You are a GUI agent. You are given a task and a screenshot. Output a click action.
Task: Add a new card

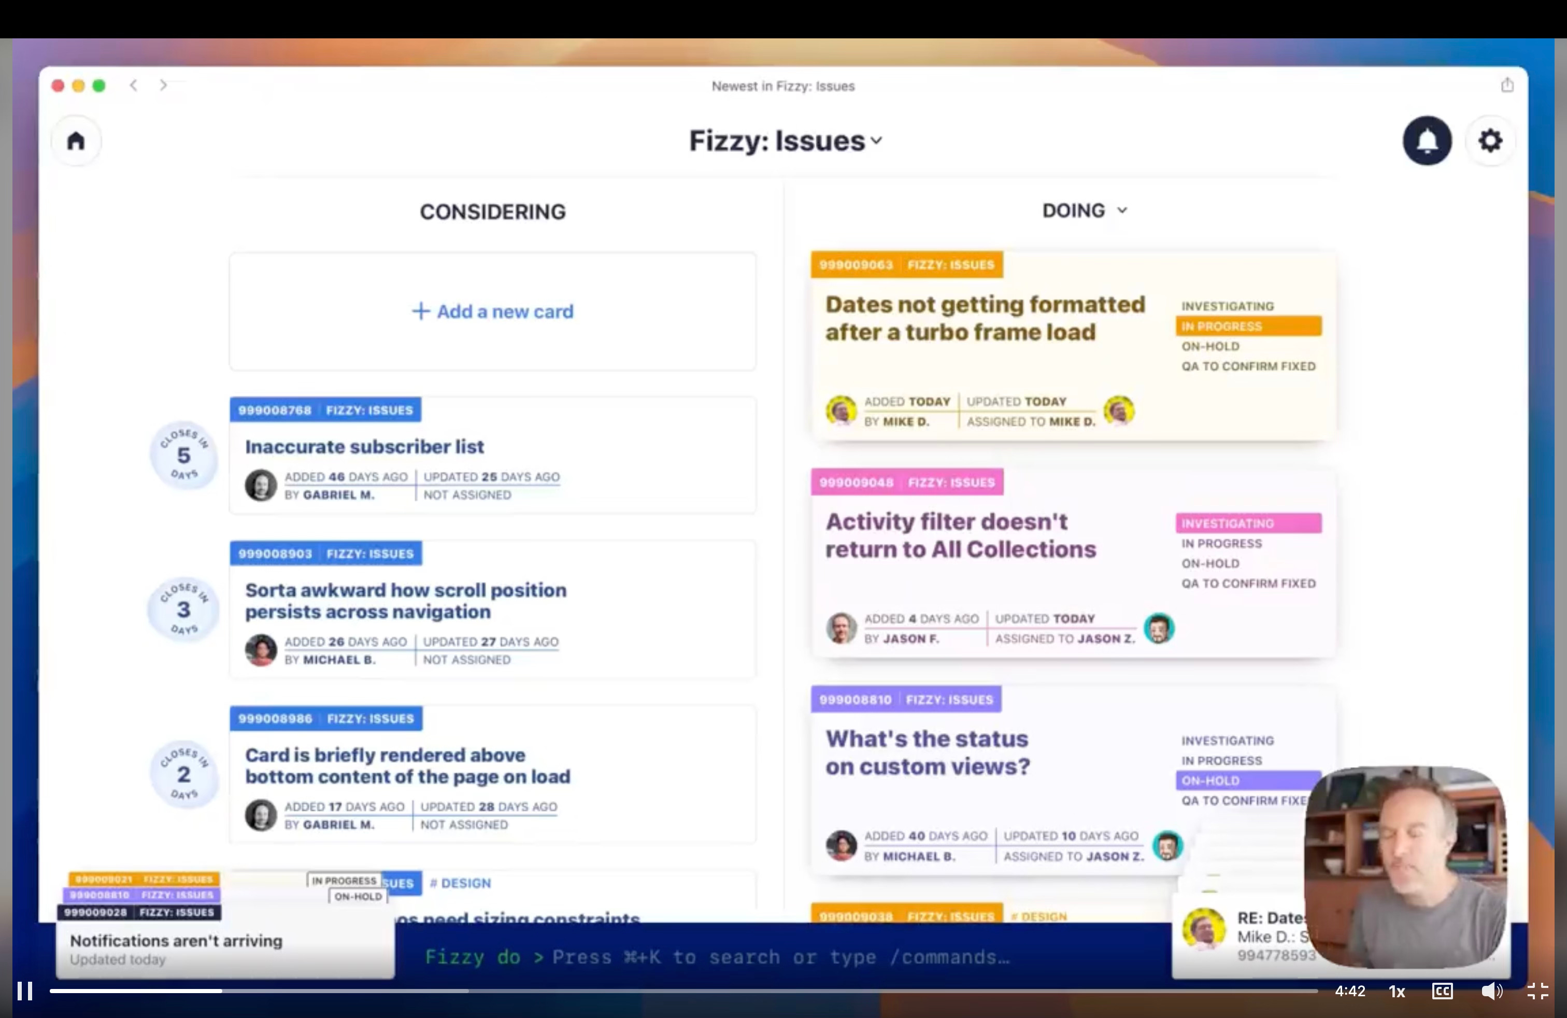coord(492,312)
